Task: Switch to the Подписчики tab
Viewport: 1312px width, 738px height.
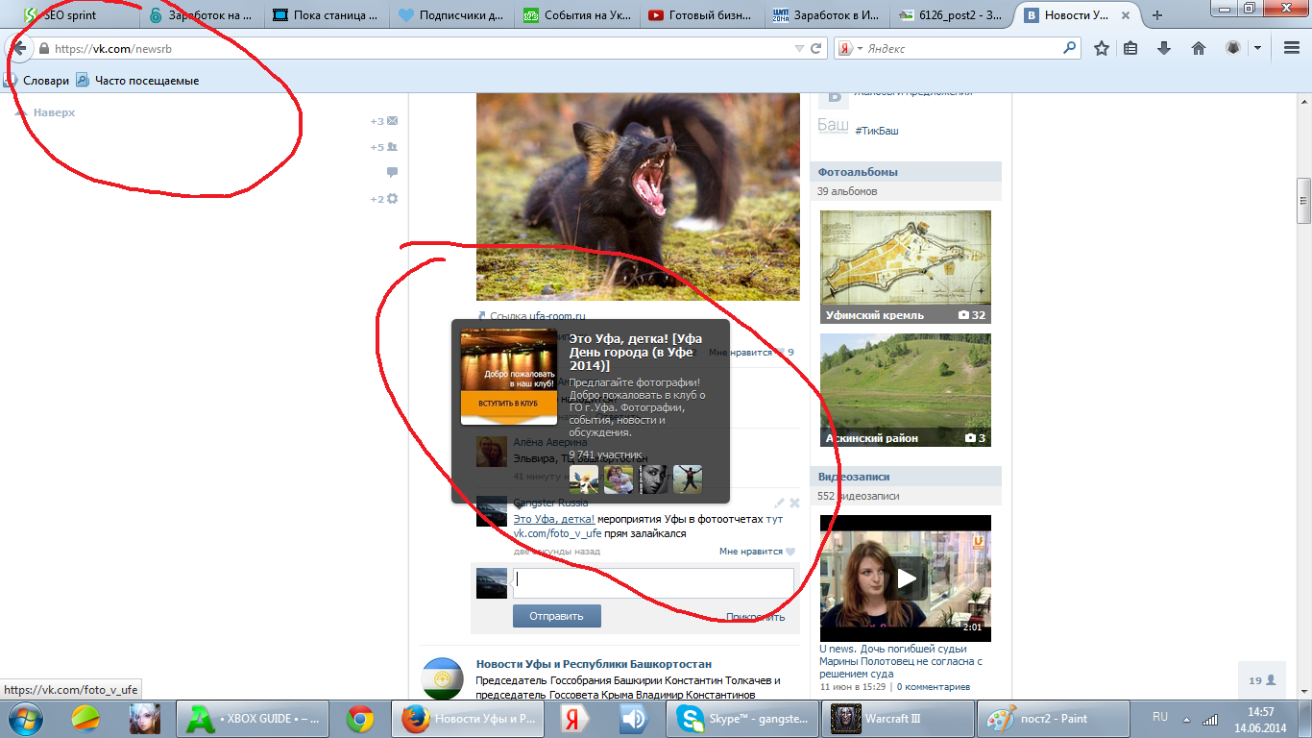Action: [451, 14]
